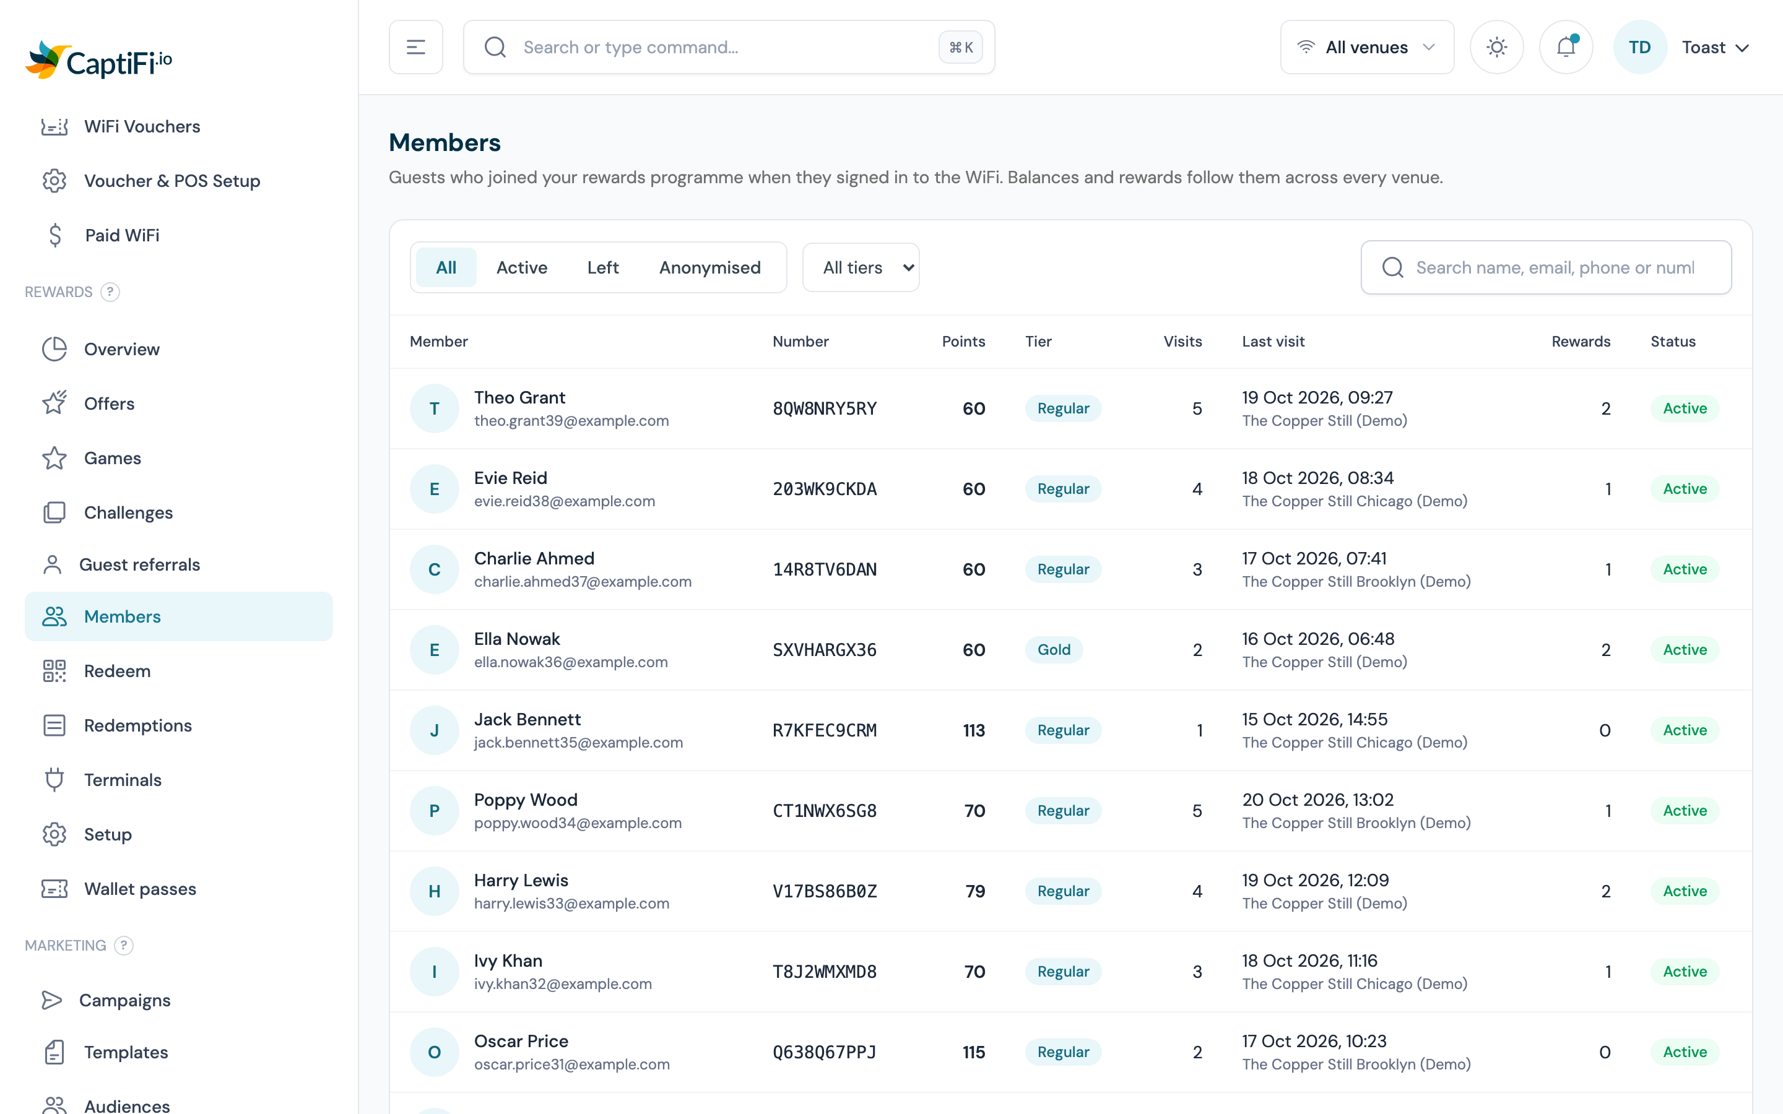1783x1114 pixels.
Task: Open the All tiers filter dropdown
Action: point(861,267)
